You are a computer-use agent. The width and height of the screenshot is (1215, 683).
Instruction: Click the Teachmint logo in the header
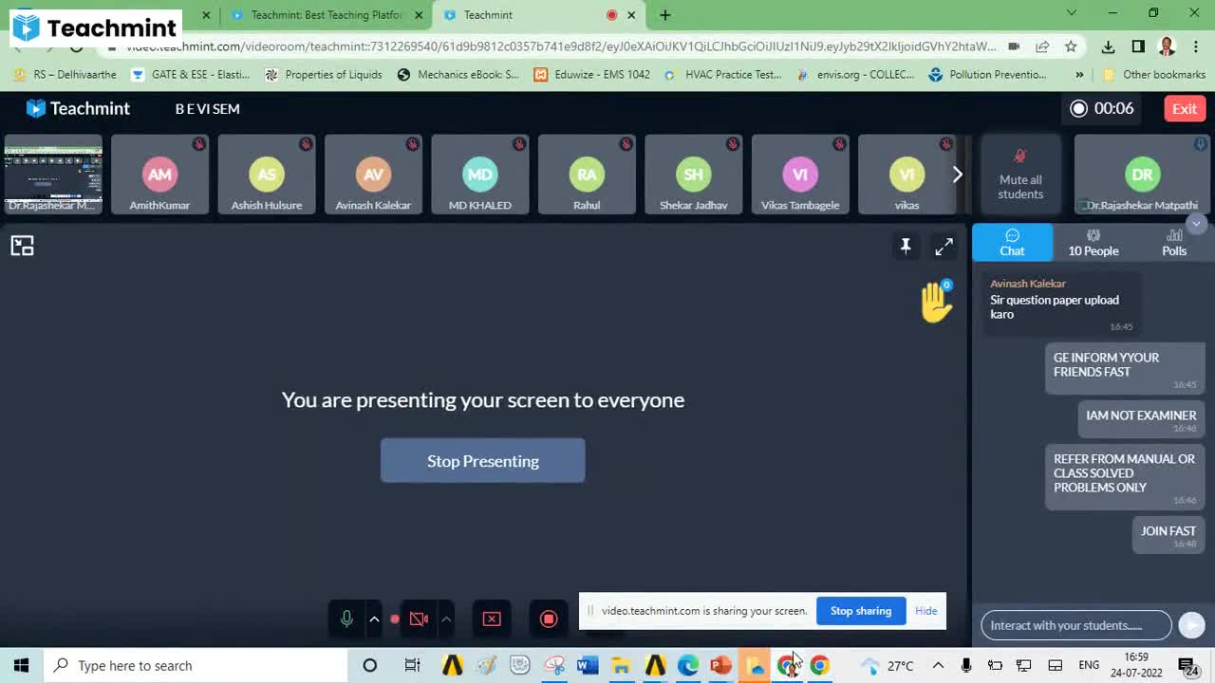click(78, 108)
